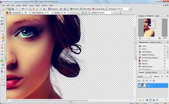Viewport: 169px width, 104px height.
Task: Open Filter Gallery
Action: click(85, 9)
